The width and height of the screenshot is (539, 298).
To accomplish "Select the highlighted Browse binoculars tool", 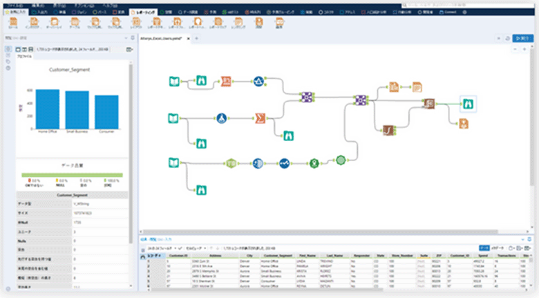I will (x=467, y=104).
